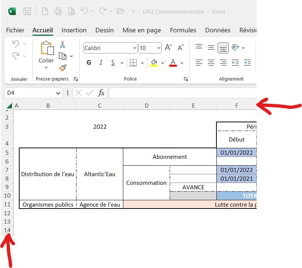Click the Format Painter brush icon
The image size is (302, 268).
[x=63, y=68]
